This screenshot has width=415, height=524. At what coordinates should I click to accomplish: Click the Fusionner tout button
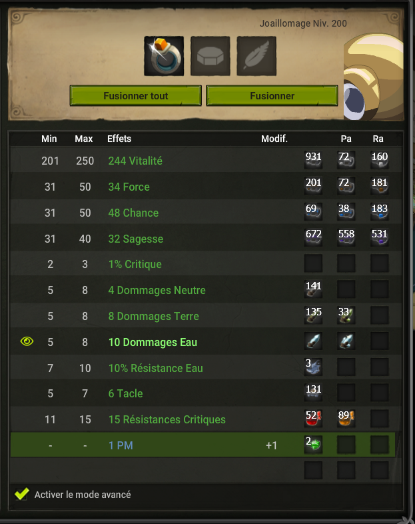pos(135,95)
